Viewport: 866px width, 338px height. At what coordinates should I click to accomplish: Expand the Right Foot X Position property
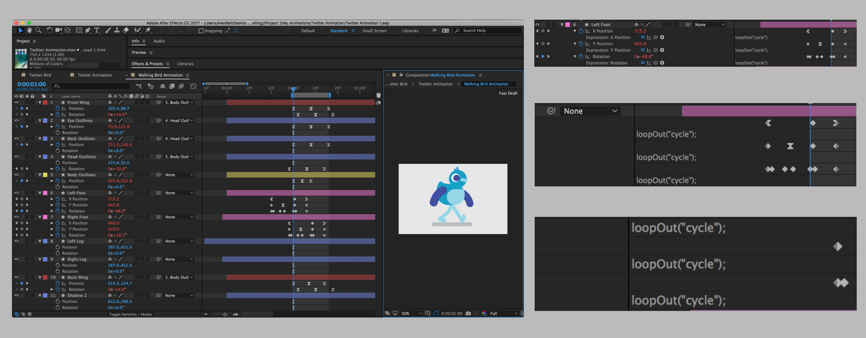pos(52,223)
